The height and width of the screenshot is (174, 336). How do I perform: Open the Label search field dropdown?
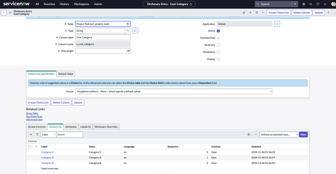pos(48,134)
